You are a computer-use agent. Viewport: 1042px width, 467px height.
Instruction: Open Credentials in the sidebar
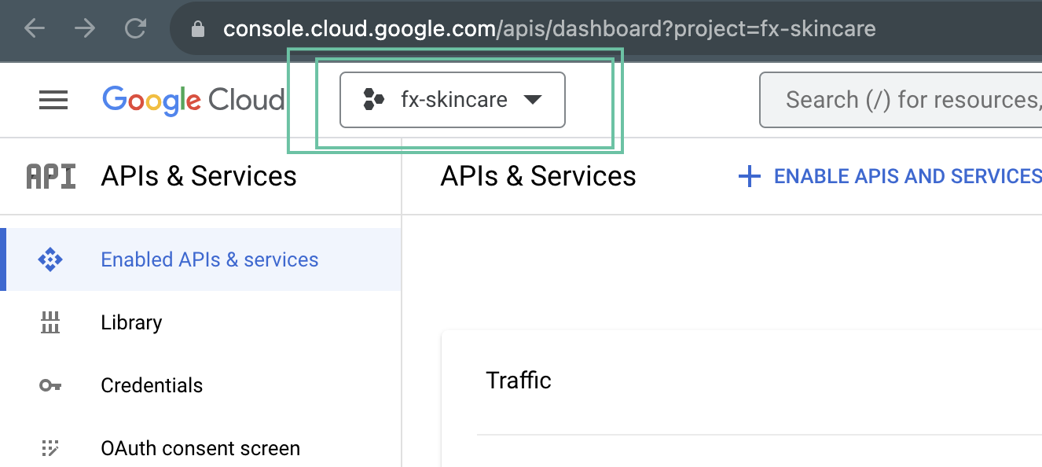200,385
